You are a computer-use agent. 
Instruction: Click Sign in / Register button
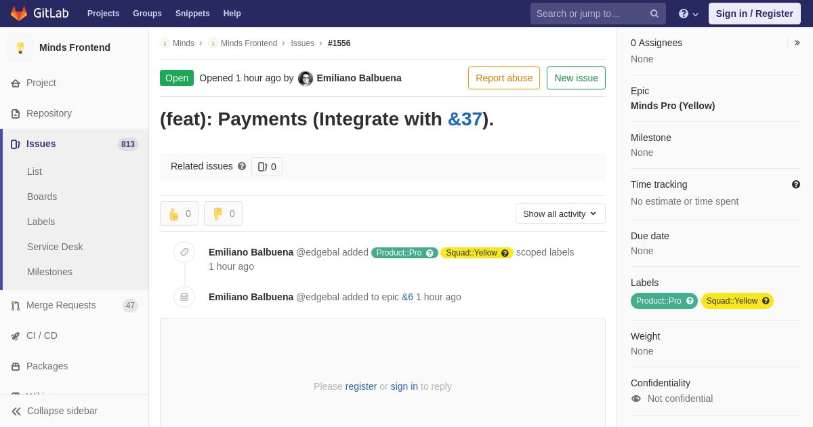(x=755, y=14)
